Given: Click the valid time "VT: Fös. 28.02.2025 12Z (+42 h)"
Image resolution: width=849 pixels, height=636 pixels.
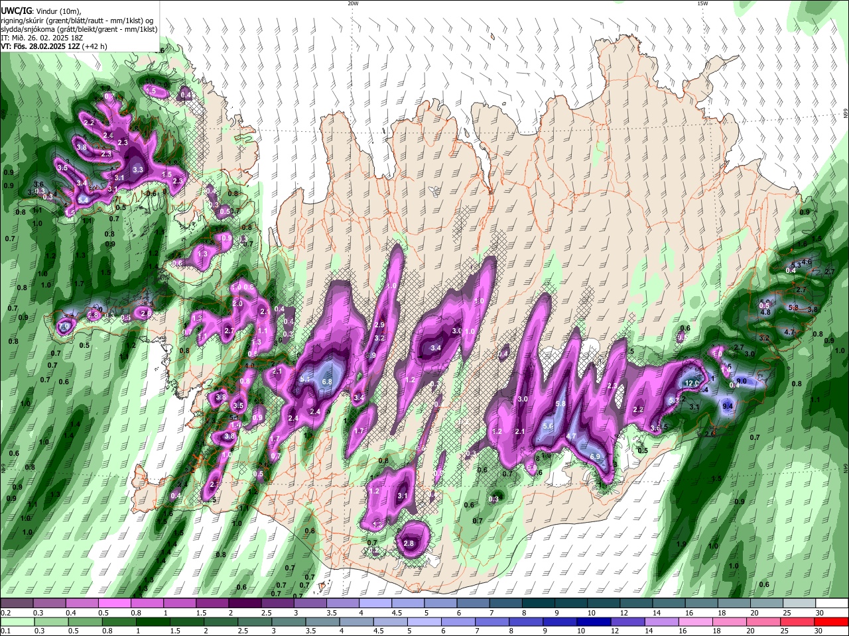Looking at the screenshot, I should (x=54, y=47).
